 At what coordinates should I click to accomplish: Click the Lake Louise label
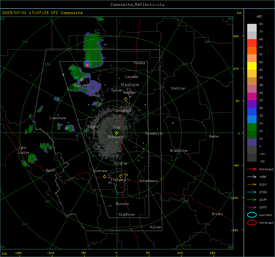click(24, 150)
